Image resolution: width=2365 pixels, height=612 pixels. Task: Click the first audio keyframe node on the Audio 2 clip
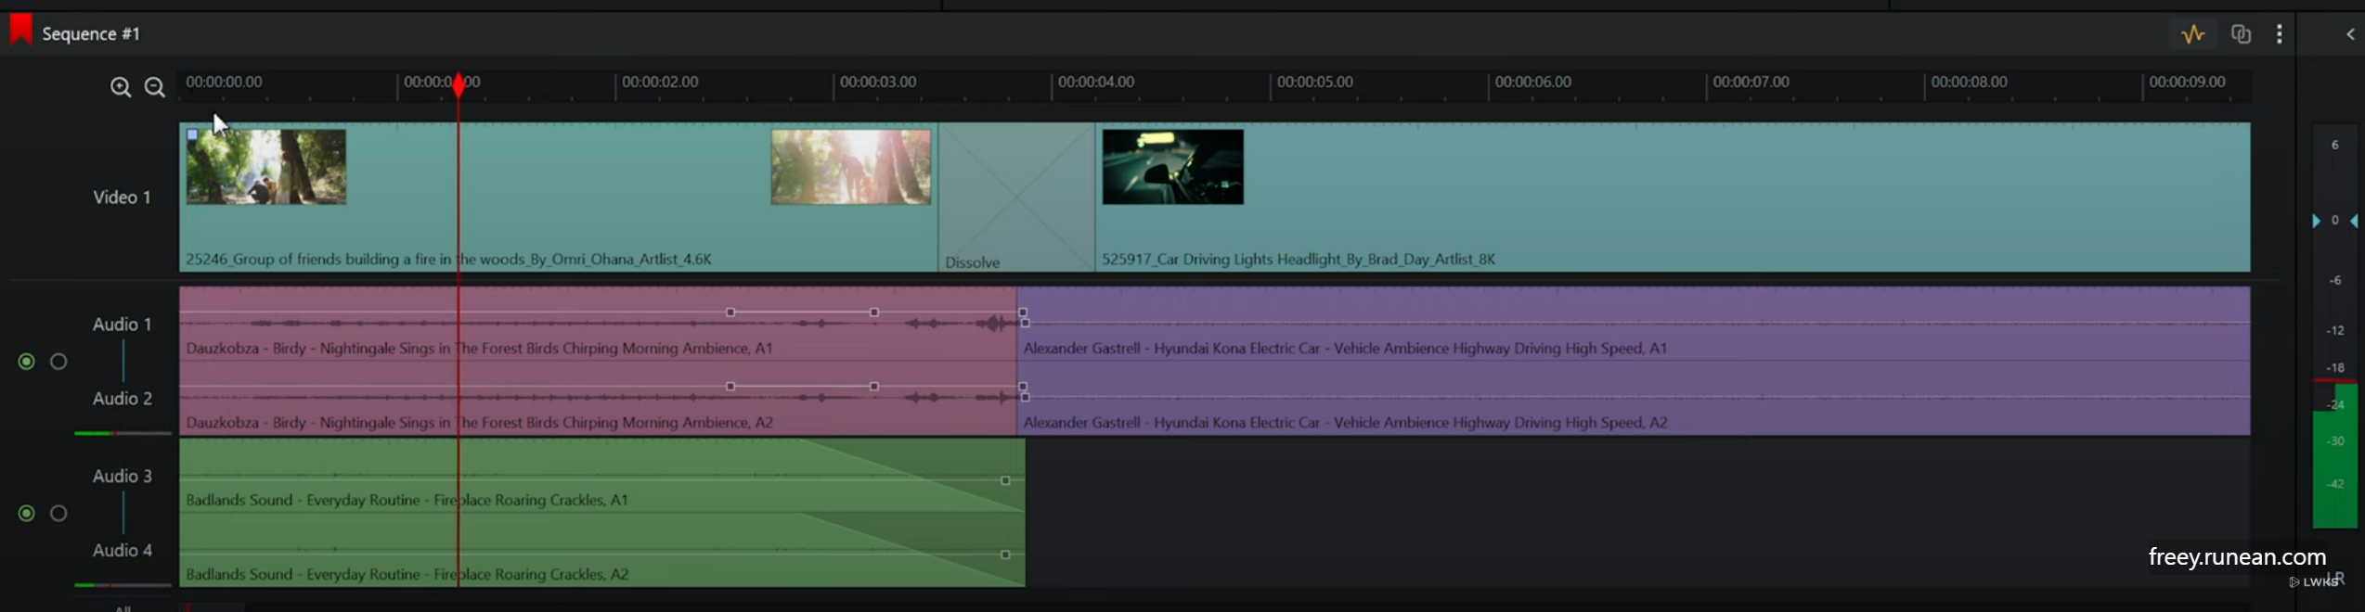[x=730, y=386]
